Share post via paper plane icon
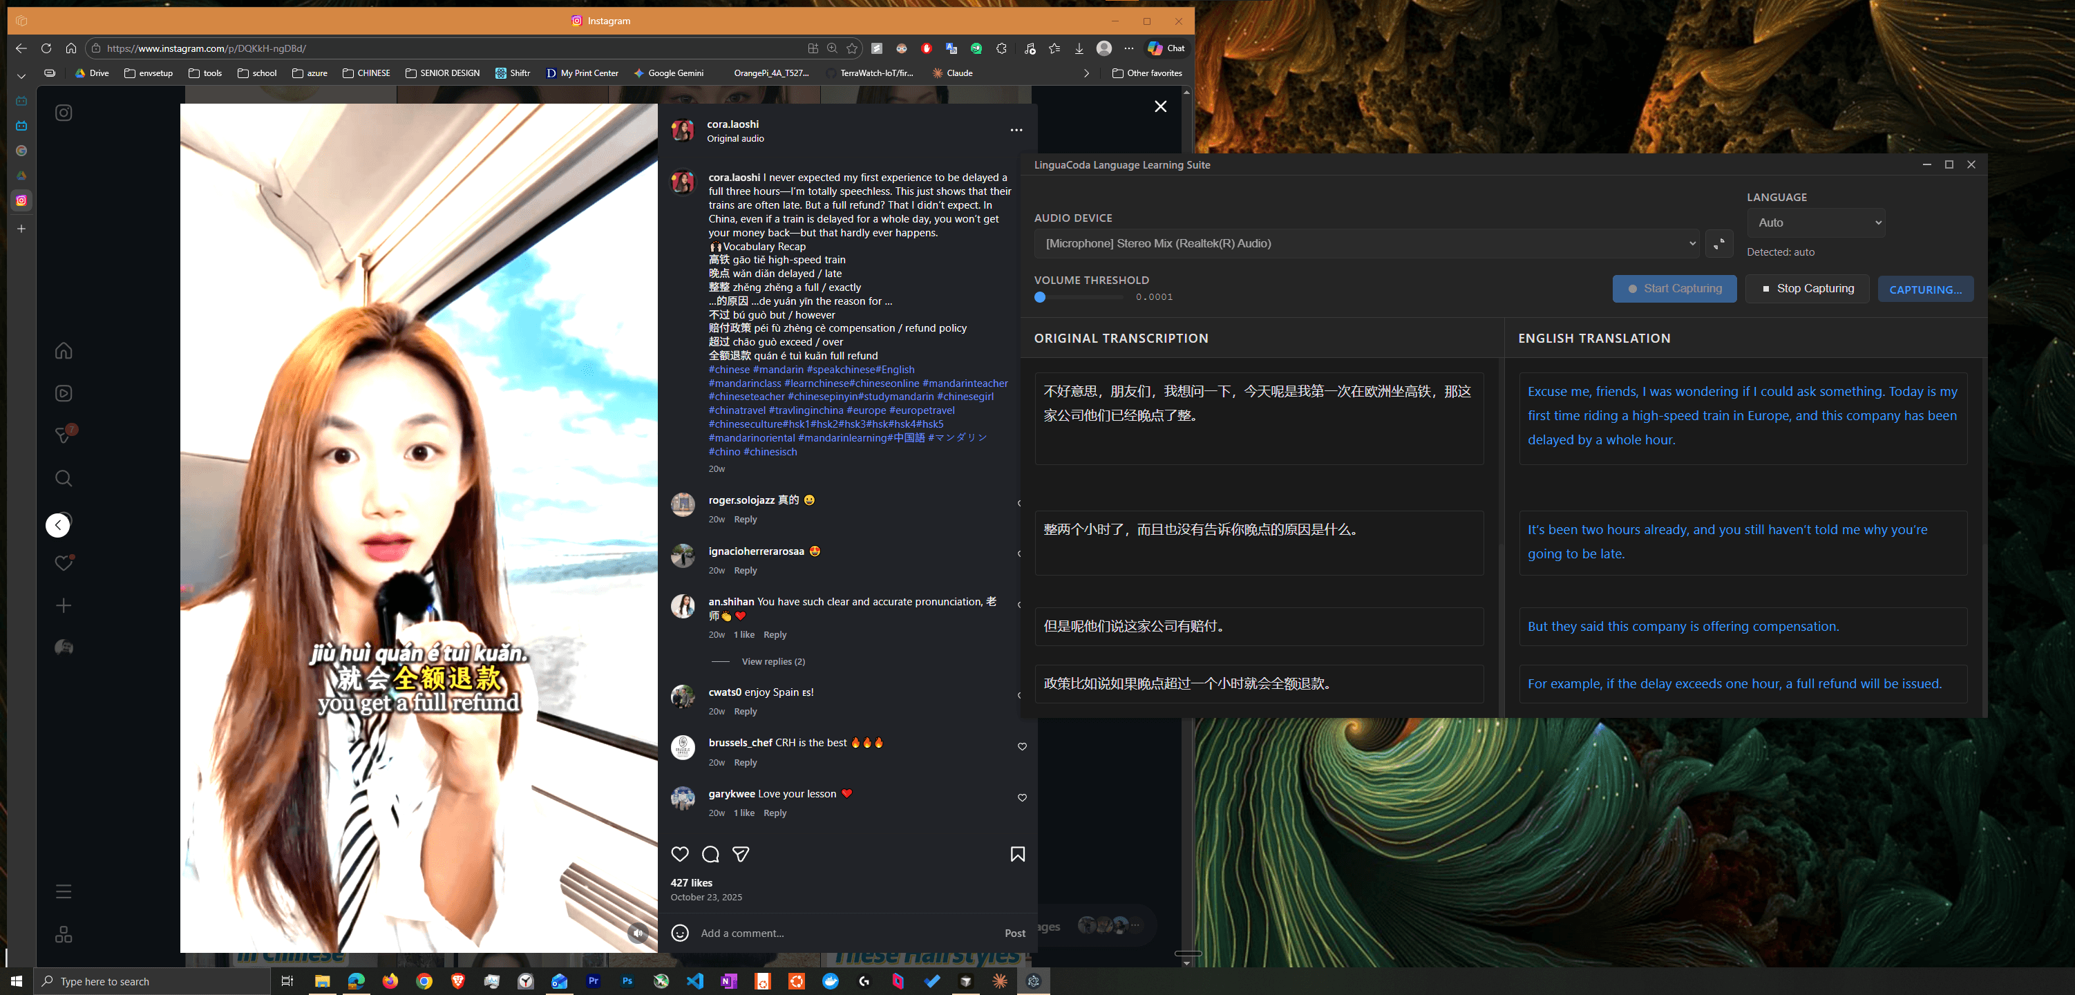Screen dimensions: 2075x995 740,854
